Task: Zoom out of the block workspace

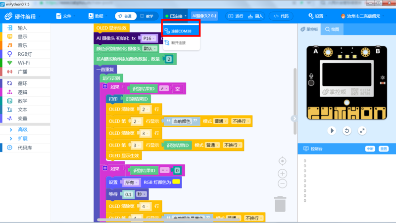Action: pos(282,184)
